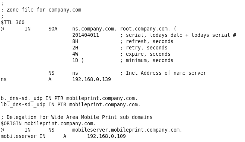Click the root.company.com. contact text
245x142 pixels.
[145, 29]
